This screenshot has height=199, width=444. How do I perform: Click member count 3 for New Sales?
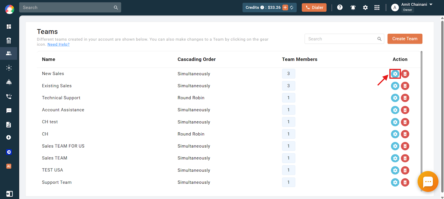[289, 74]
